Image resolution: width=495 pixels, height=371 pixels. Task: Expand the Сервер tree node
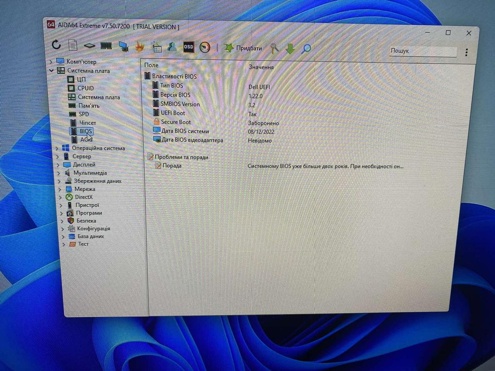coord(58,157)
